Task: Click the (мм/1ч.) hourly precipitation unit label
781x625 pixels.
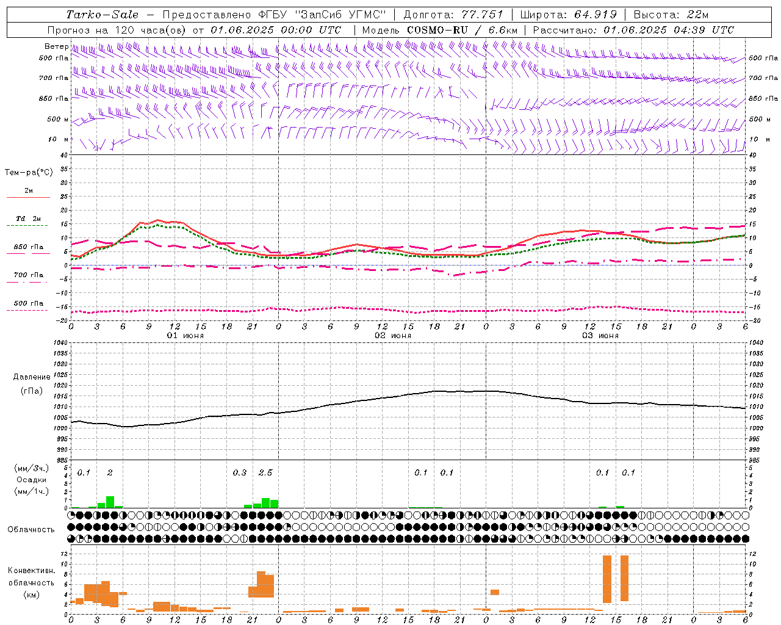Action: coord(32,491)
